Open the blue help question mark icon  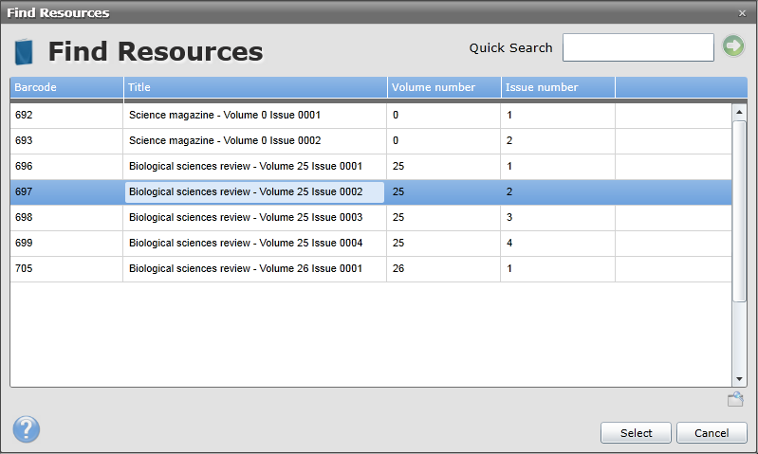(x=27, y=429)
